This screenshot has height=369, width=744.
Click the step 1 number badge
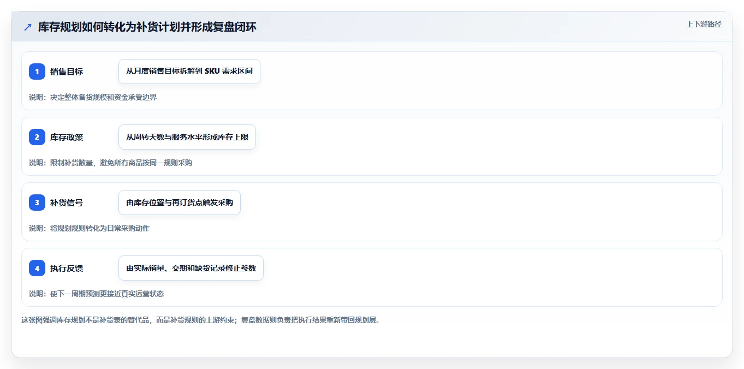pyautogui.click(x=37, y=72)
